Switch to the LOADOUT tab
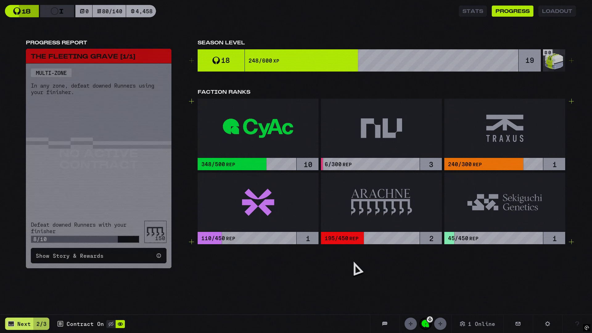The image size is (592, 333). pos(557,11)
